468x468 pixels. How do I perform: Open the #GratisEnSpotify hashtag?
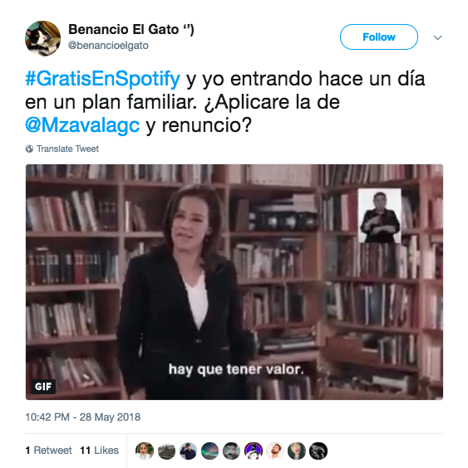pos(103,80)
